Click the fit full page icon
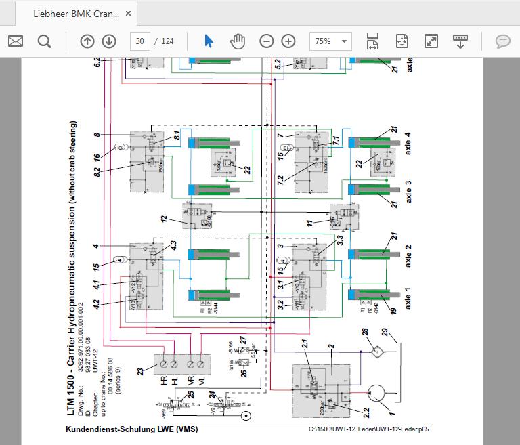 [402, 41]
